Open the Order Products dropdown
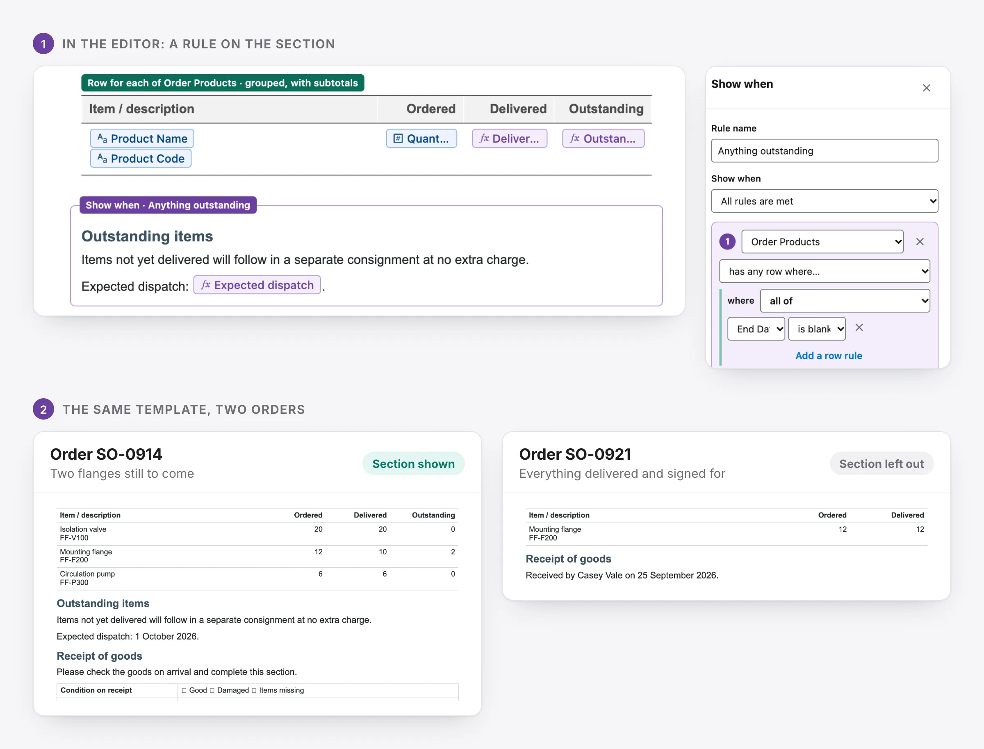Viewport: 984px width, 749px height. tap(822, 242)
